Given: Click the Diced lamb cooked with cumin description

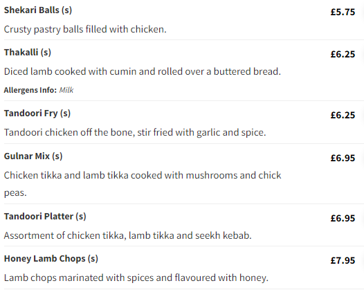Looking at the screenshot, I should 143,71.
